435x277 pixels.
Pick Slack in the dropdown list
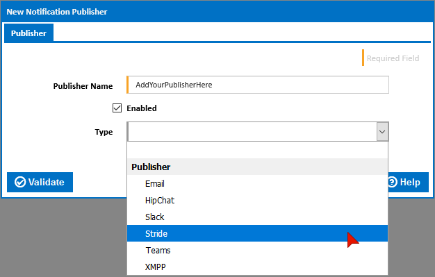pyautogui.click(x=257, y=217)
